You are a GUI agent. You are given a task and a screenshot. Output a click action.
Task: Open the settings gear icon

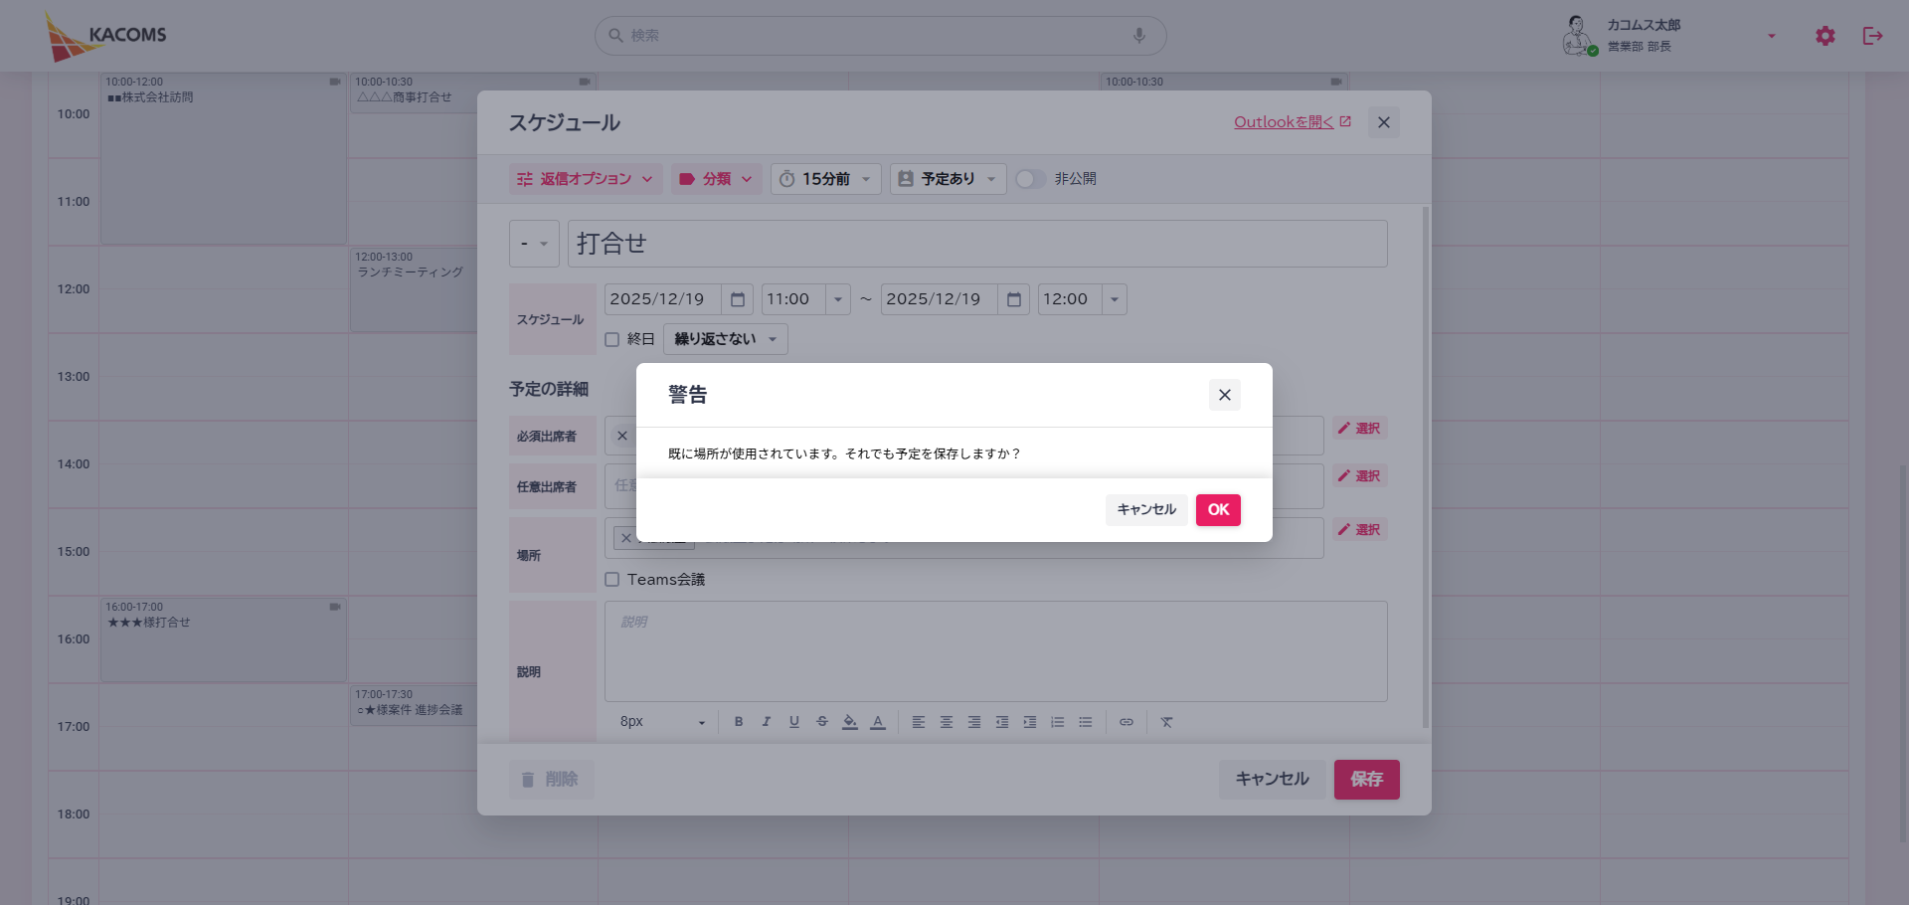click(x=1824, y=36)
